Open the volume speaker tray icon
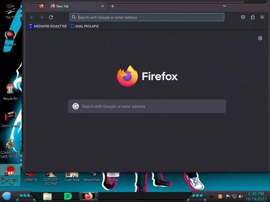Screen dimensions: 270x202 click(241, 196)
